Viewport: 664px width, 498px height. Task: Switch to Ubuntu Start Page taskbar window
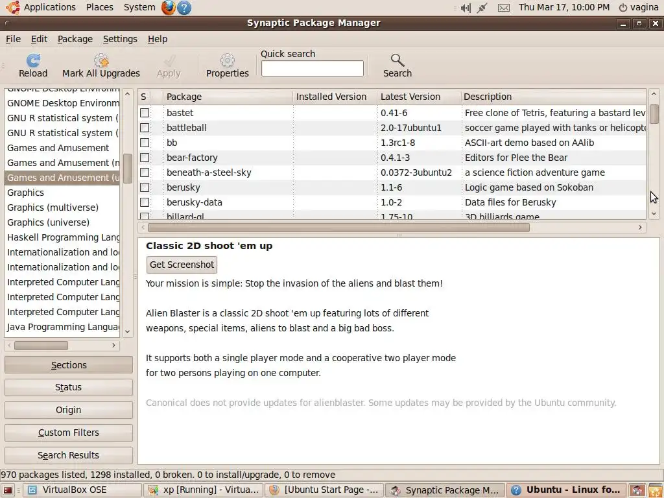pyautogui.click(x=324, y=490)
